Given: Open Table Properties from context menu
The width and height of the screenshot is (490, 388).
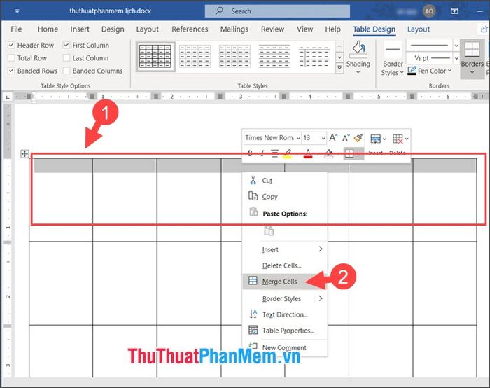Looking at the screenshot, I should 284,331.
